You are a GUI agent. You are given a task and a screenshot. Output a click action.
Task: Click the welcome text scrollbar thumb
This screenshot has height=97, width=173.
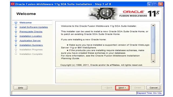(x=153, y=40)
